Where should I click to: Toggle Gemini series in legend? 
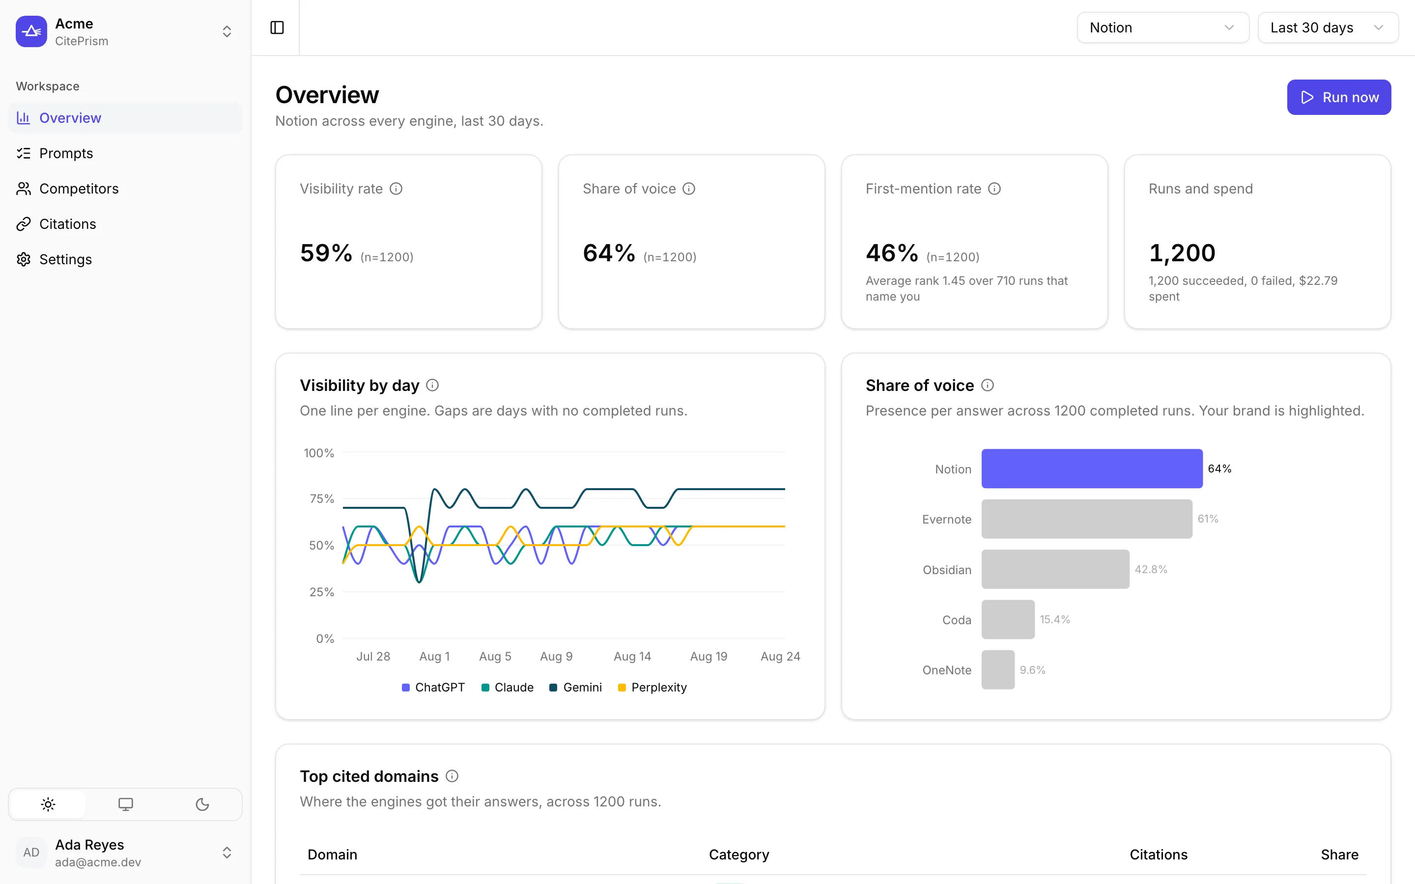coord(576,688)
